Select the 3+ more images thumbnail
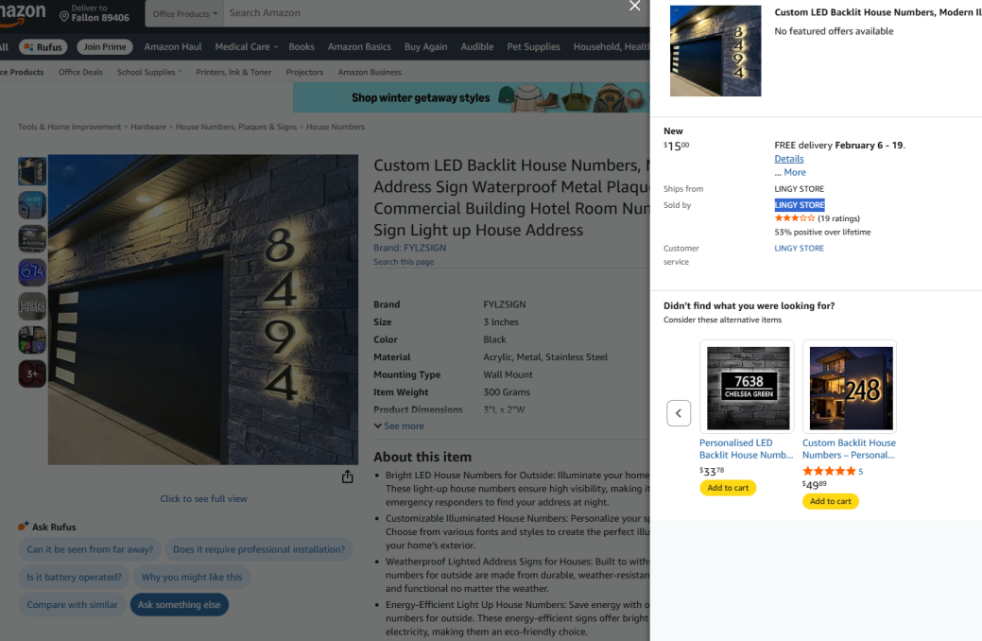This screenshot has width=982, height=641. 32,373
